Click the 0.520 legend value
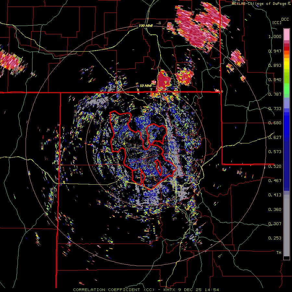Image resolution: width=292 pixels, height=292 pixels. click(x=275, y=166)
